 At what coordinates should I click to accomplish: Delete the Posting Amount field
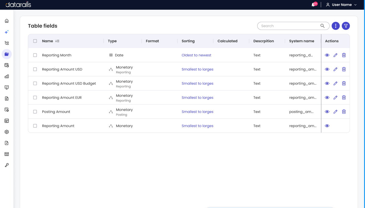pyautogui.click(x=344, y=112)
